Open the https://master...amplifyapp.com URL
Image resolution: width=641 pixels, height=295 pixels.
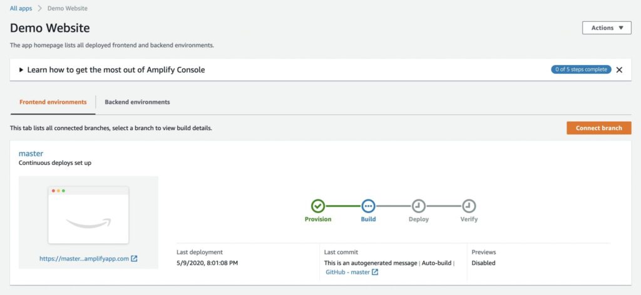click(x=85, y=258)
